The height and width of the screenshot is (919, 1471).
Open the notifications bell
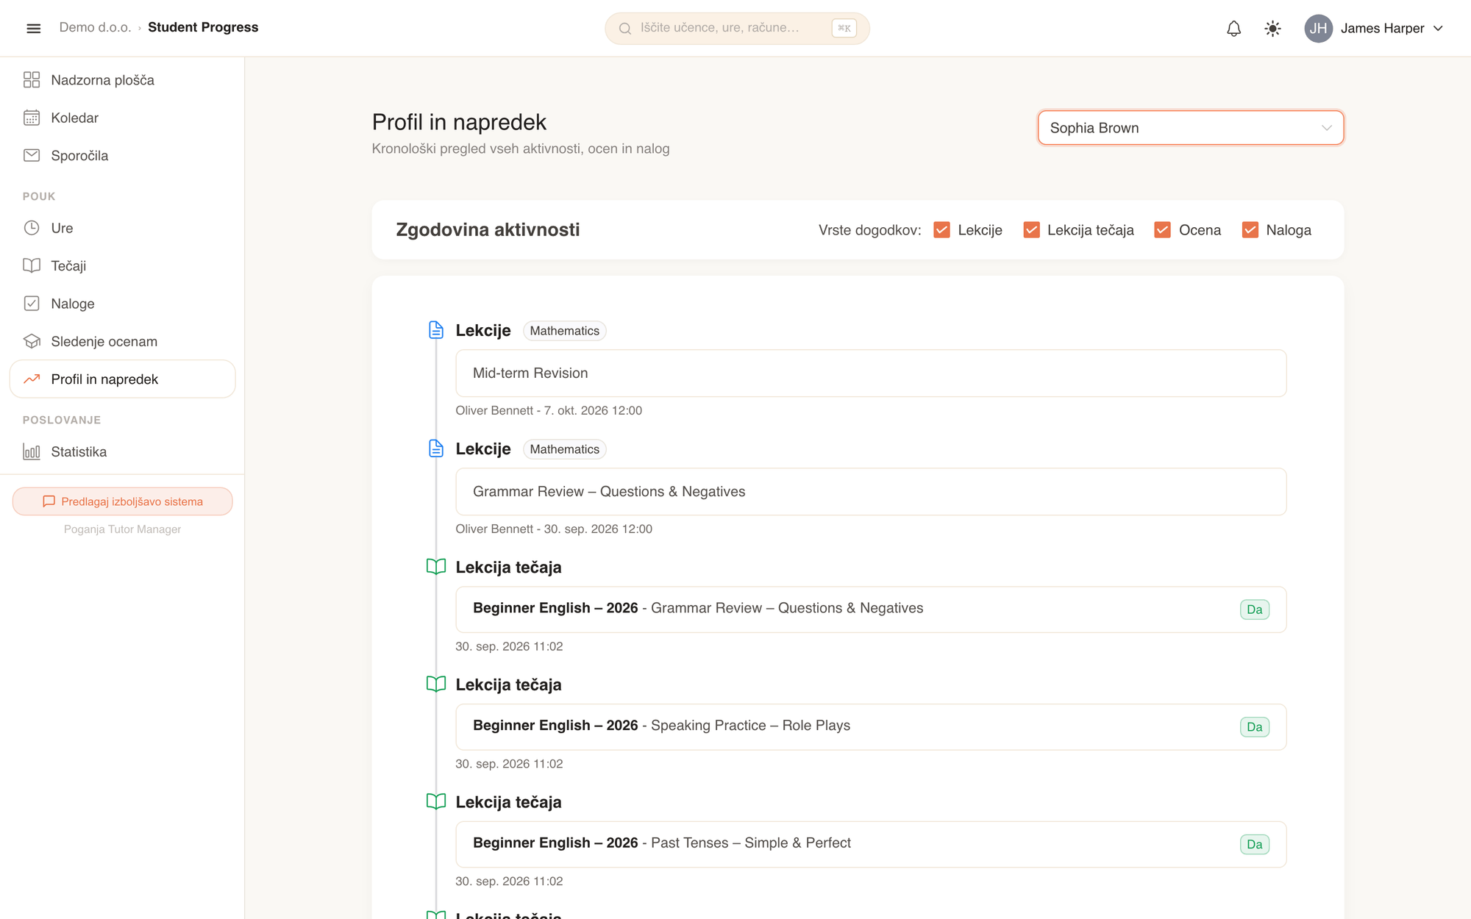point(1233,29)
